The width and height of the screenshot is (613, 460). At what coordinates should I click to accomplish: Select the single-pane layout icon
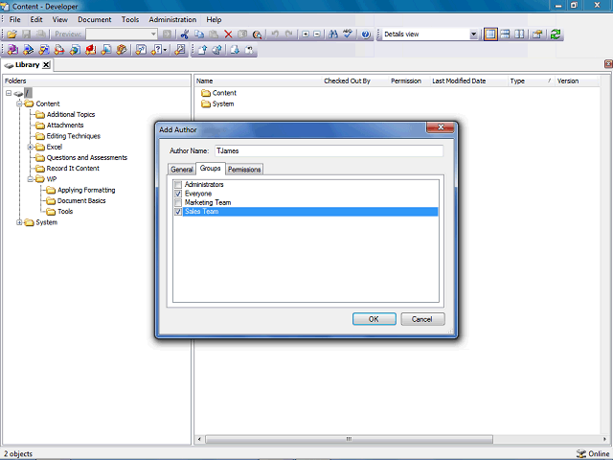(x=490, y=34)
